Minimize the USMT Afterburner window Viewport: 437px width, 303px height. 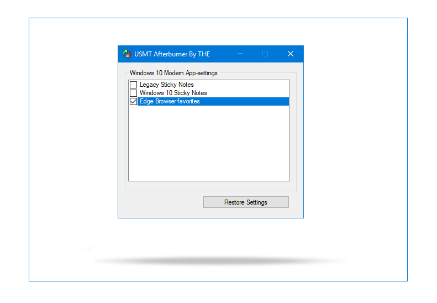[240, 54]
